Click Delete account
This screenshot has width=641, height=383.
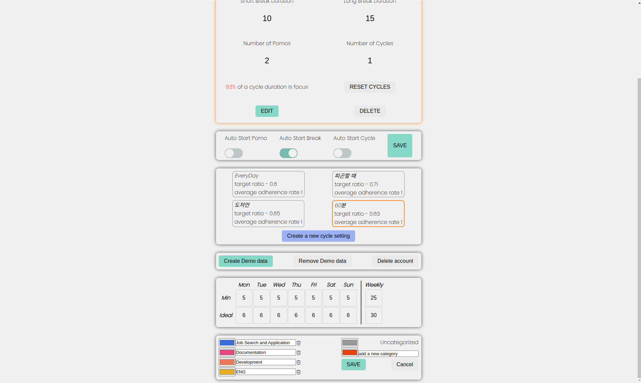[395, 261]
